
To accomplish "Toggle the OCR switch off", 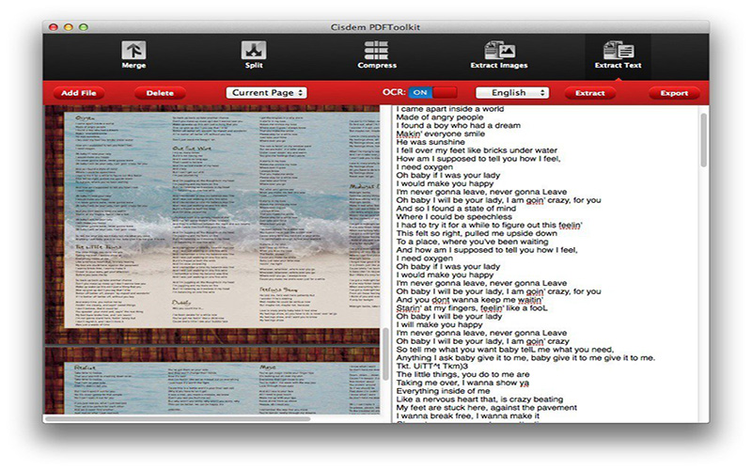I will click(432, 92).
